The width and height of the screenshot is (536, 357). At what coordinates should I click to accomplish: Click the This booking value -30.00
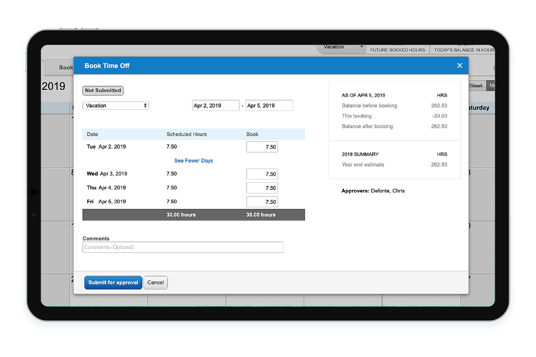tap(440, 116)
